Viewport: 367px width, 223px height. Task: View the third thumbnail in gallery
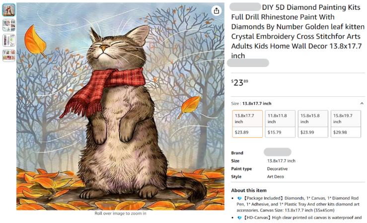coord(9,40)
